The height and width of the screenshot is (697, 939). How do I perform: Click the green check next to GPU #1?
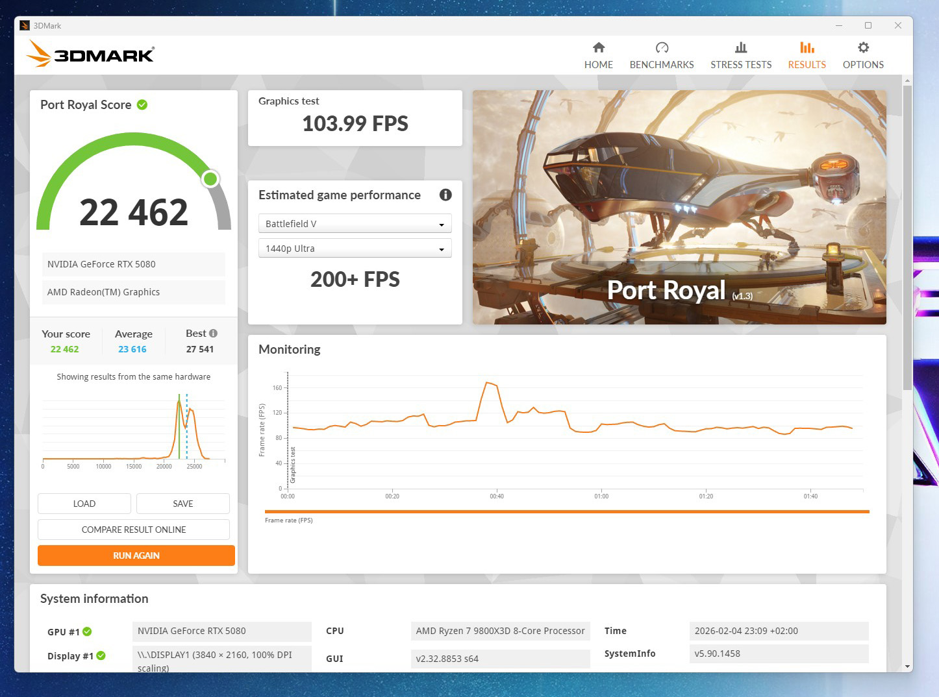[88, 631]
